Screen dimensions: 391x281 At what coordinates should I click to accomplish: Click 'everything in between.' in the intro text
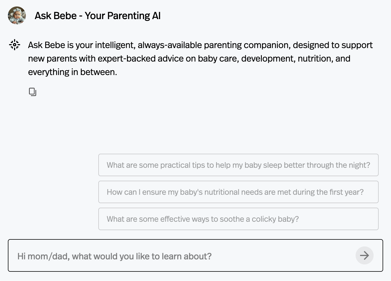[x=72, y=72]
